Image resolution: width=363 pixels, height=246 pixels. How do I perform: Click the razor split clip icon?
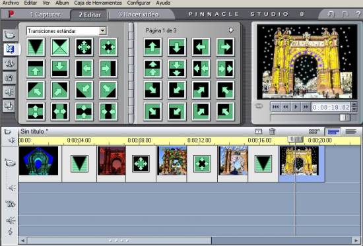pyautogui.click(x=258, y=131)
